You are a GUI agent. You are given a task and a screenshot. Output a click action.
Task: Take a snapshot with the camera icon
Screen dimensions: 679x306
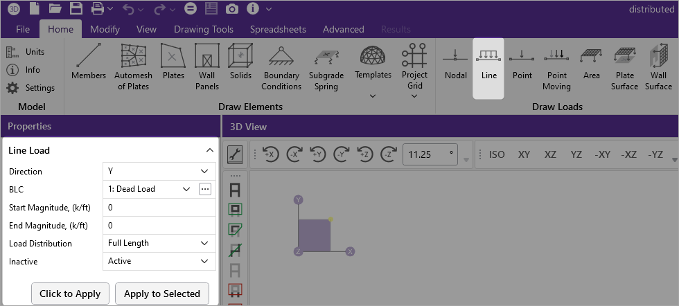coord(232,9)
